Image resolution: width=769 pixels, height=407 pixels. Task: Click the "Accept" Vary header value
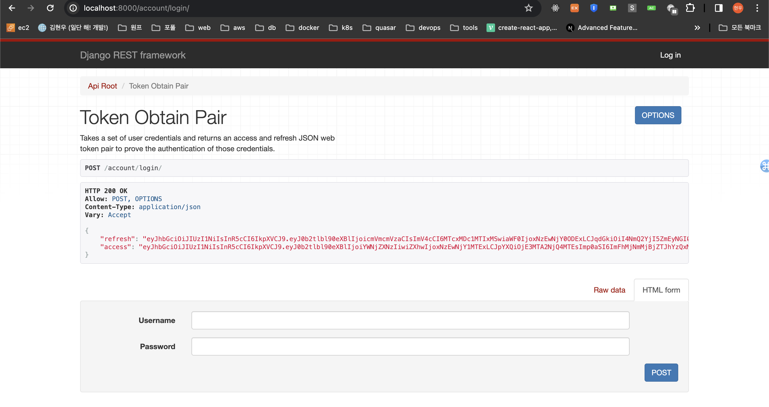(x=119, y=215)
